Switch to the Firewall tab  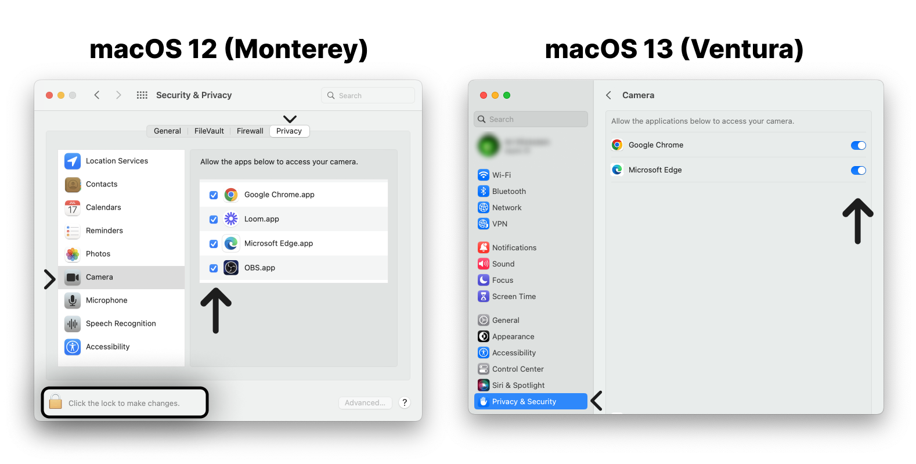coord(250,131)
